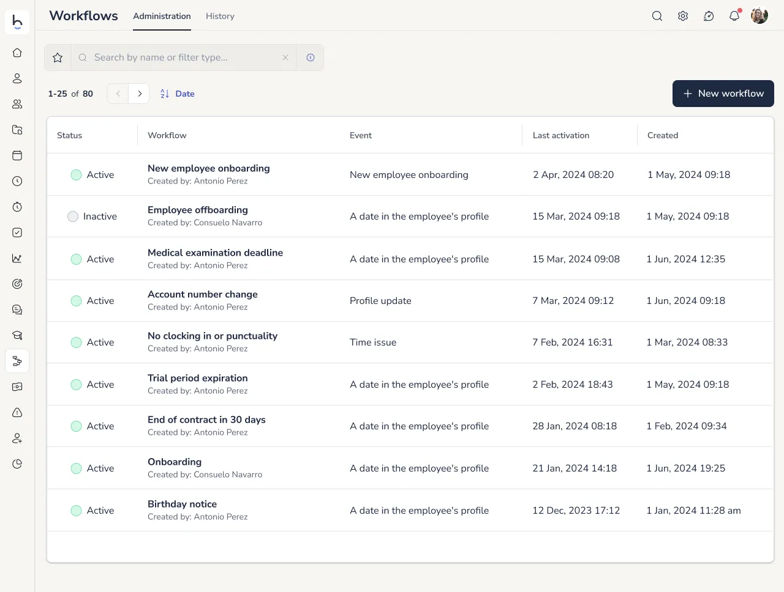The width and height of the screenshot is (784, 592).
Task: Open the checkmark tasks sidebar icon
Action: click(17, 232)
